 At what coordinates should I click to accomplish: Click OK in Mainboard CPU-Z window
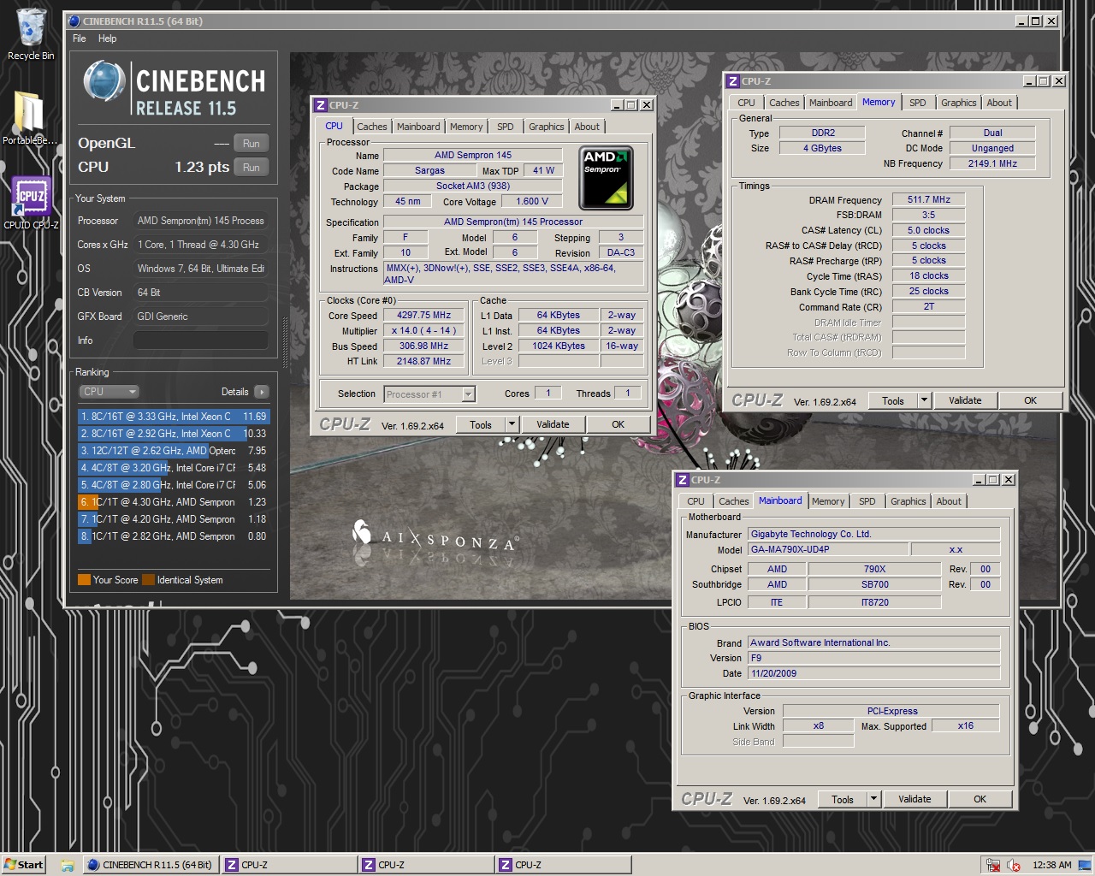click(980, 799)
